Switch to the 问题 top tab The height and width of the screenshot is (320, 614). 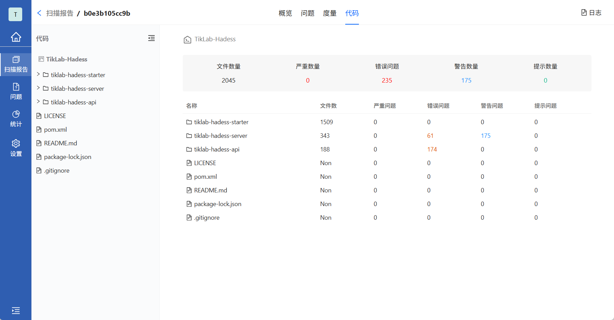coord(307,13)
